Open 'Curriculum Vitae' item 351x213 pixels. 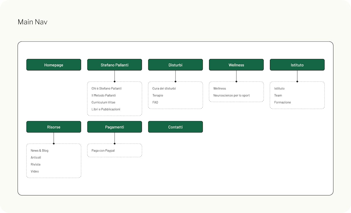coord(103,102)
